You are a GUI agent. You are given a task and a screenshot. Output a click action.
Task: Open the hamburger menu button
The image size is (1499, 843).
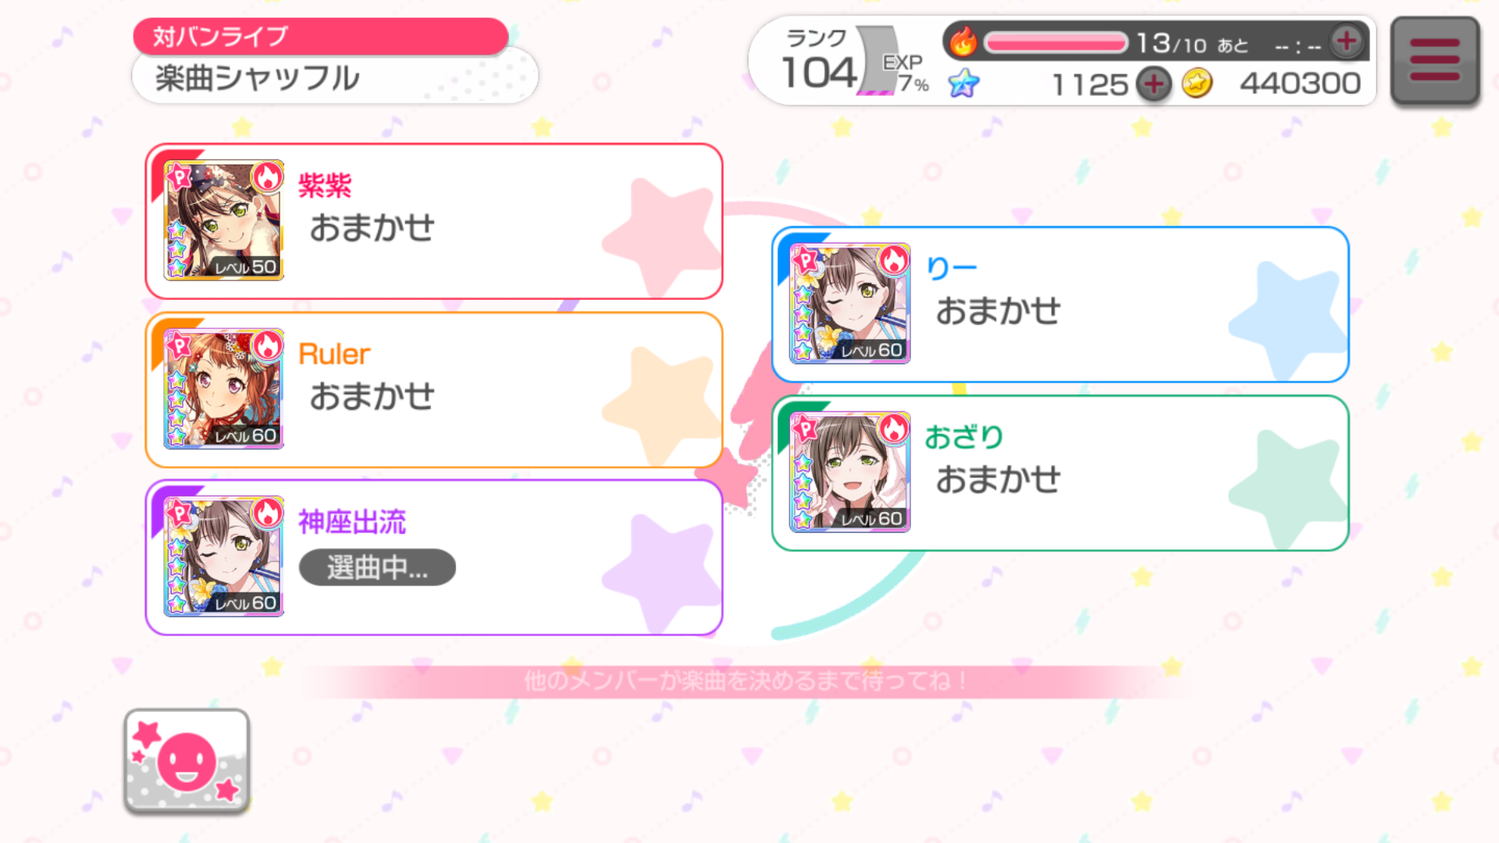click(1435, 60)
